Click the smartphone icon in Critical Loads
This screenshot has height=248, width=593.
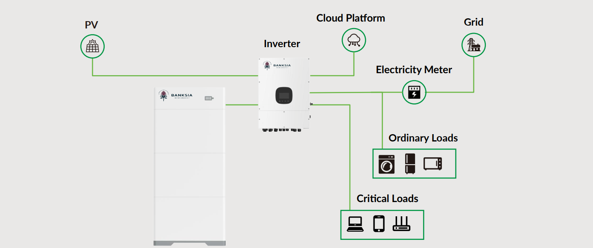point(379,224)
